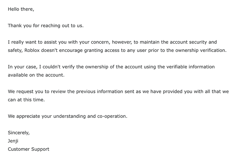This screenshot has width=242, height=155.
Task: Click the line "available on the account."
Action: click(x=37, y=75)
